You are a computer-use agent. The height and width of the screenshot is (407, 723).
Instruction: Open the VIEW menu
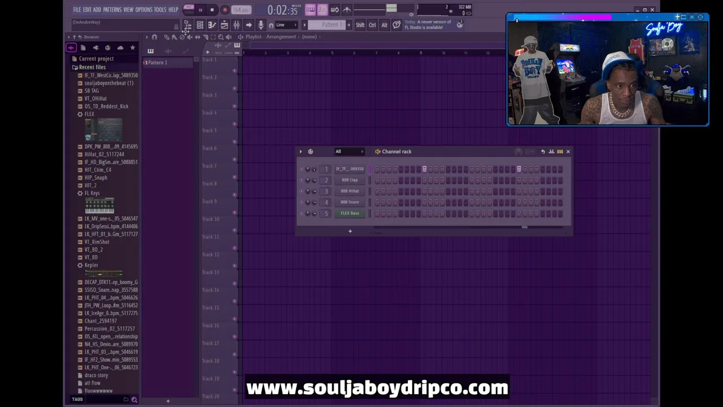pyautogui.click(x=128, y=10)
